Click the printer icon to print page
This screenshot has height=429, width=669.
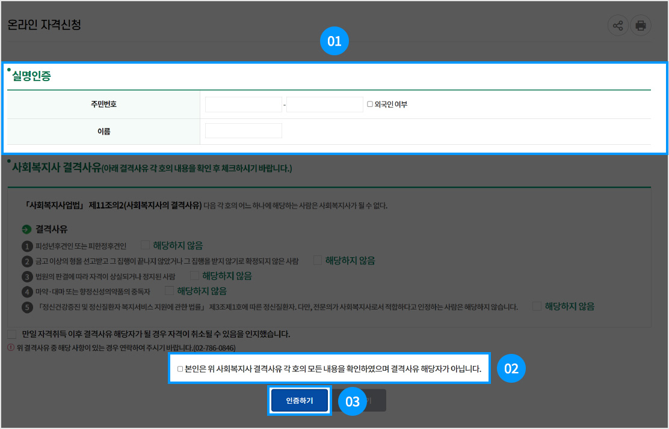641,25
